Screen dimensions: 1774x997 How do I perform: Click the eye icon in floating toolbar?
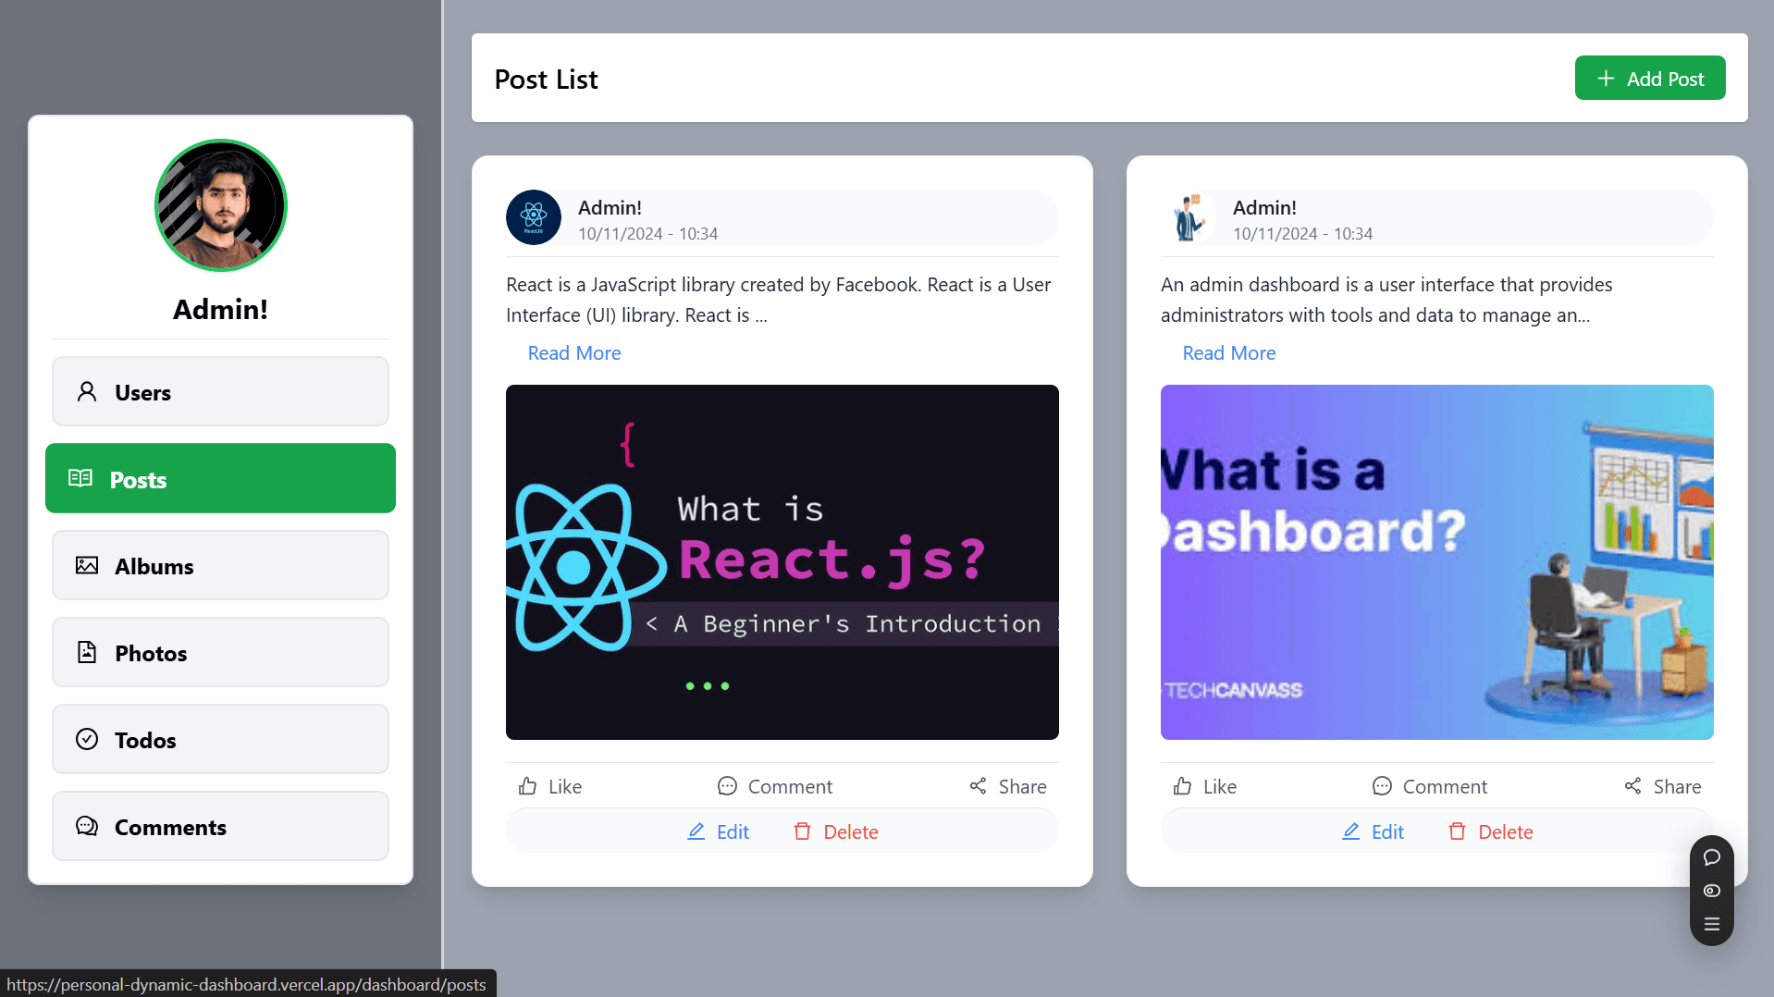(x=1712, y=891)
